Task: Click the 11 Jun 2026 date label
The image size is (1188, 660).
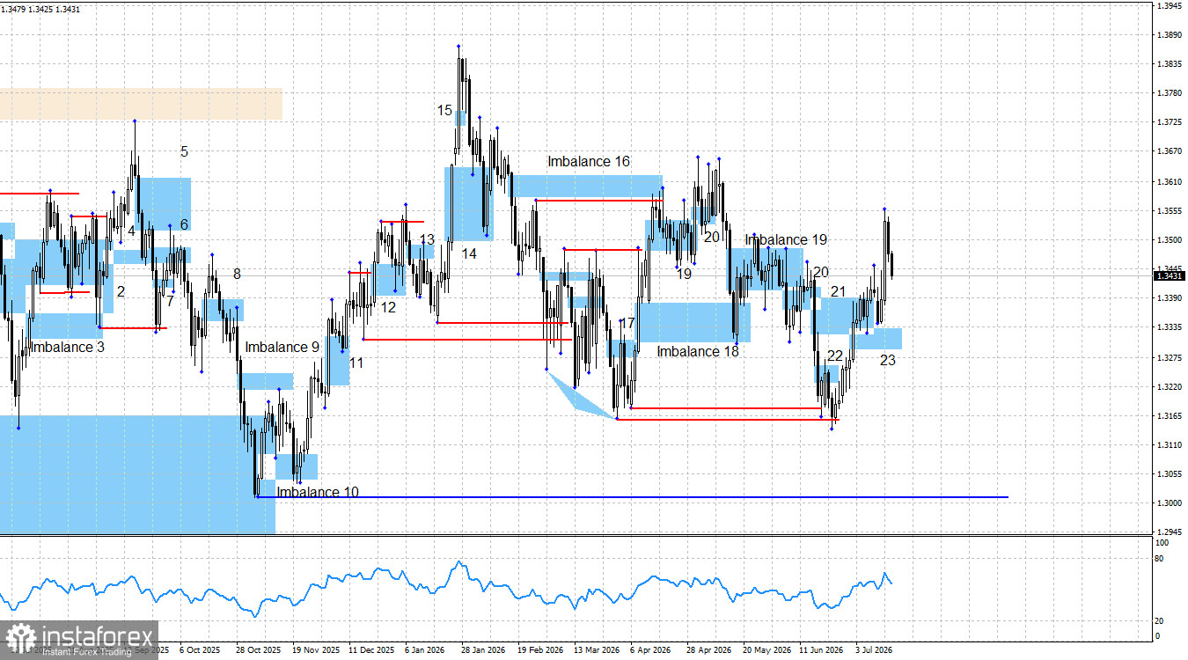Action: click(821, 650)
